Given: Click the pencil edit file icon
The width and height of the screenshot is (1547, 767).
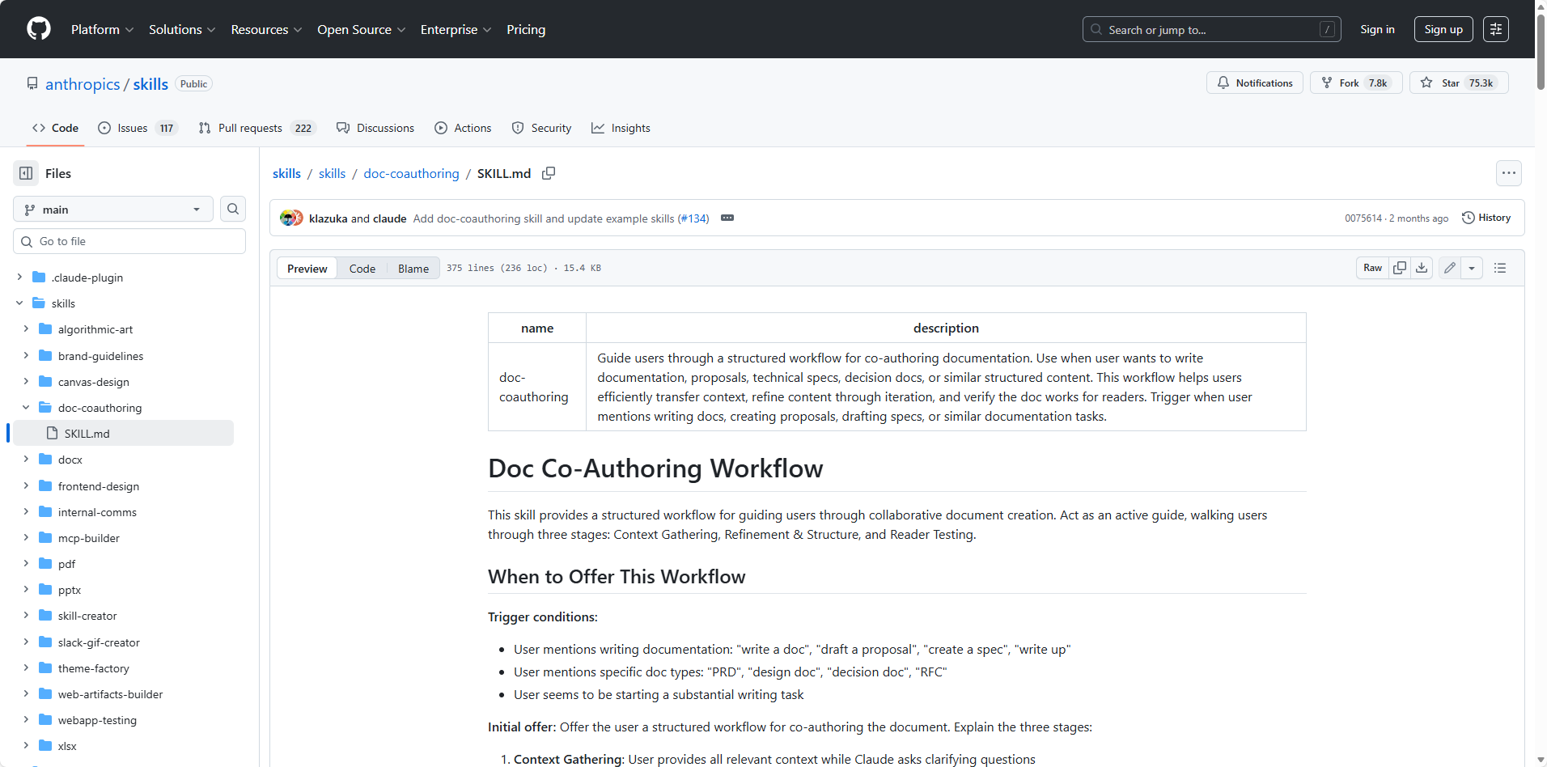Looking at the screenshot, I should click(1450, 268).
